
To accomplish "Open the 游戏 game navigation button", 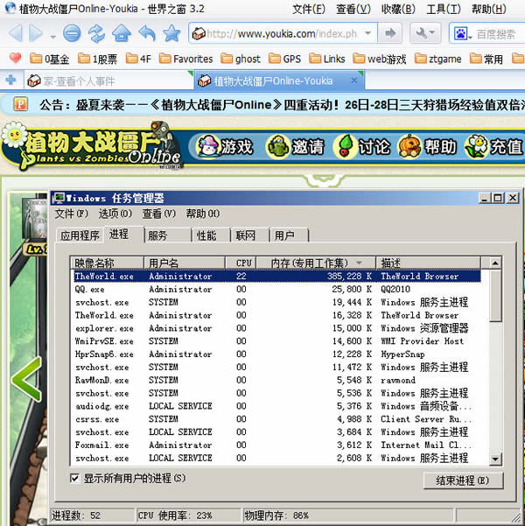I will pos(225,146).
